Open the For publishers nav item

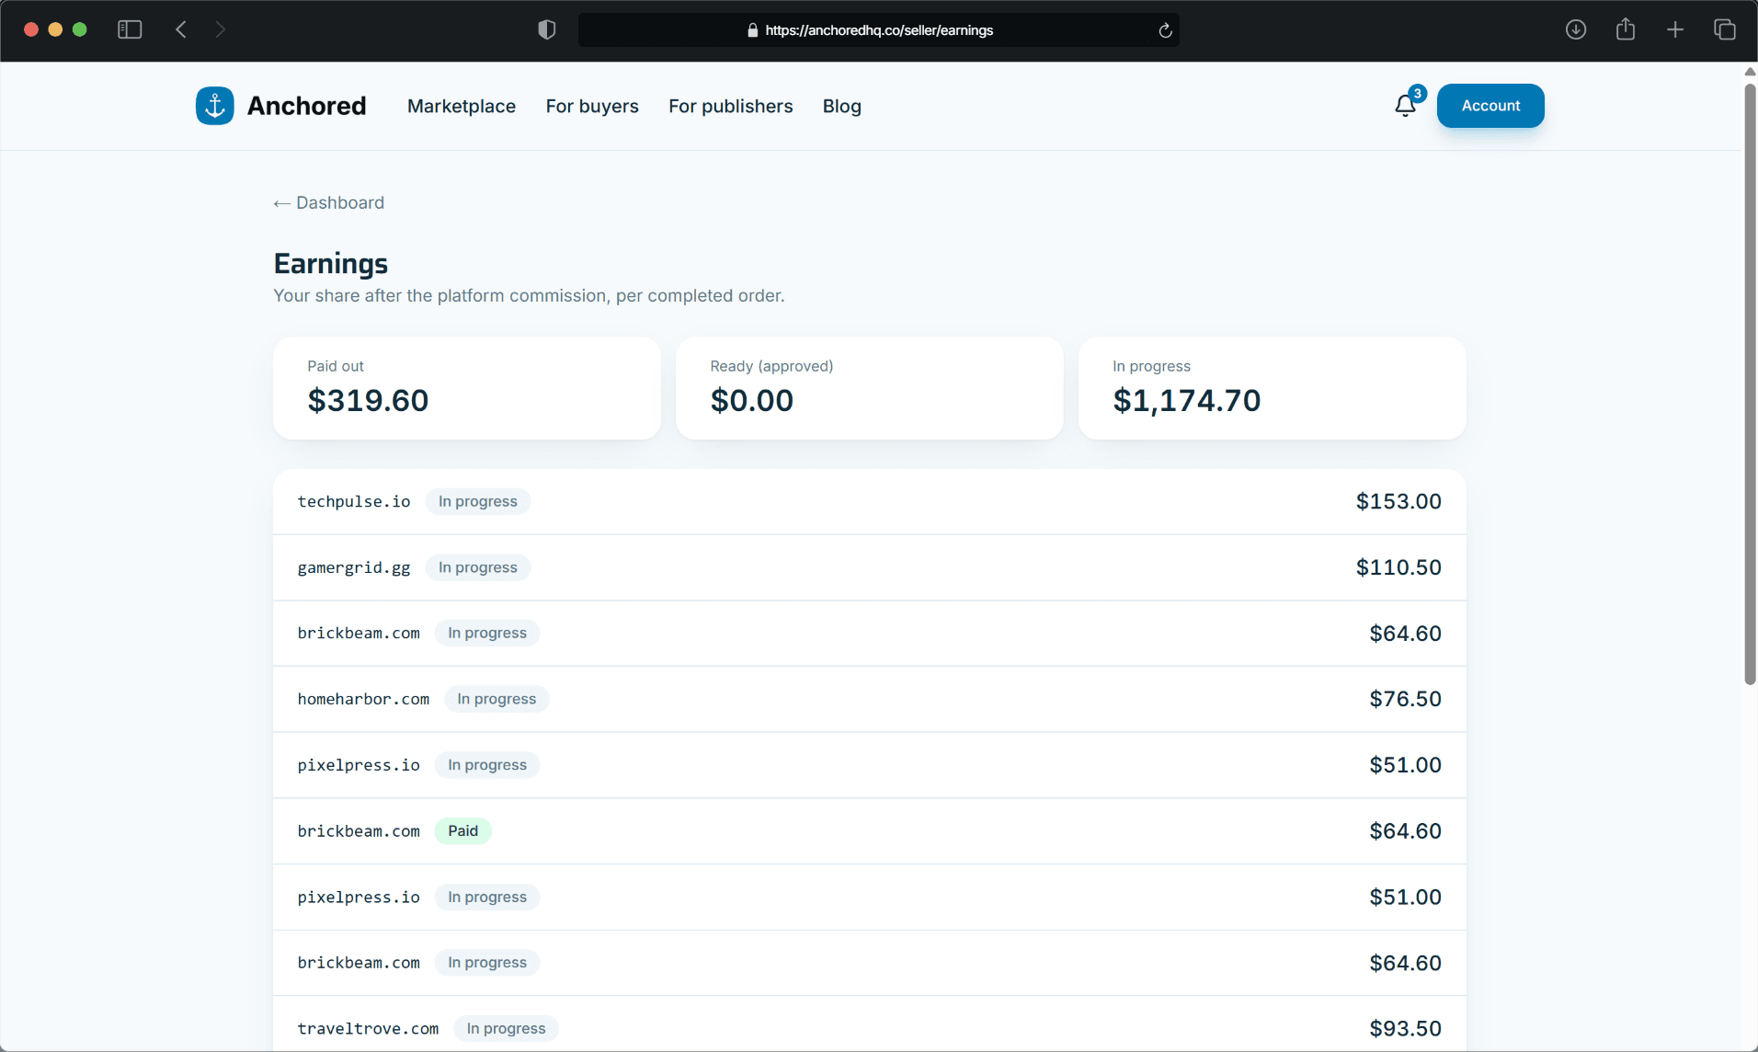[x=731, y=106]
